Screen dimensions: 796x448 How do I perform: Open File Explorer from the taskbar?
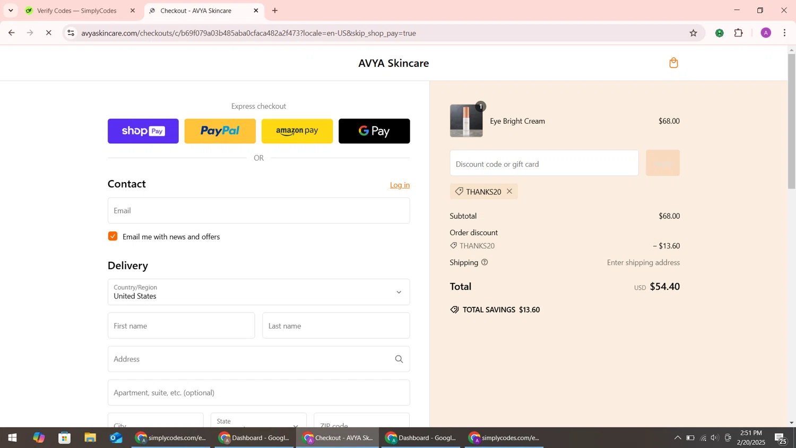(x=90, y=438)
